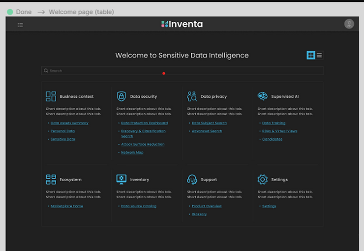This screenshot has width=364, height=251.
Task: Open Sensitive Data link
Action: pyautogui.click(x=63, y=139)
